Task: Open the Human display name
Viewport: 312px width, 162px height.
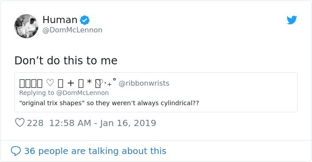Action: pyautogui.click(x=60, y=20)
